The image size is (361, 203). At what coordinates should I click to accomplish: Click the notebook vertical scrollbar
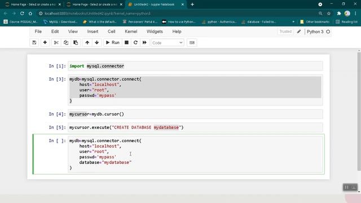click(359, 112)
